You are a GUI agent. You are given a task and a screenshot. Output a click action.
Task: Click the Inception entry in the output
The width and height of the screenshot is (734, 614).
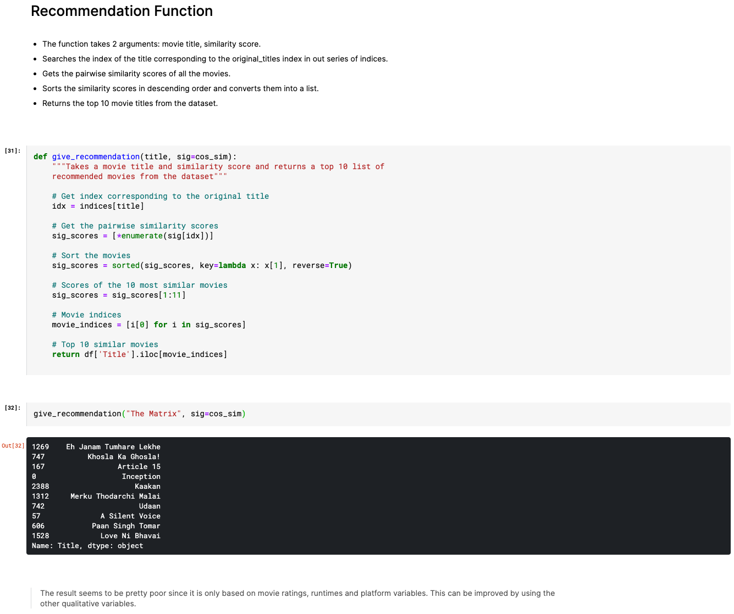pos(141,476)
